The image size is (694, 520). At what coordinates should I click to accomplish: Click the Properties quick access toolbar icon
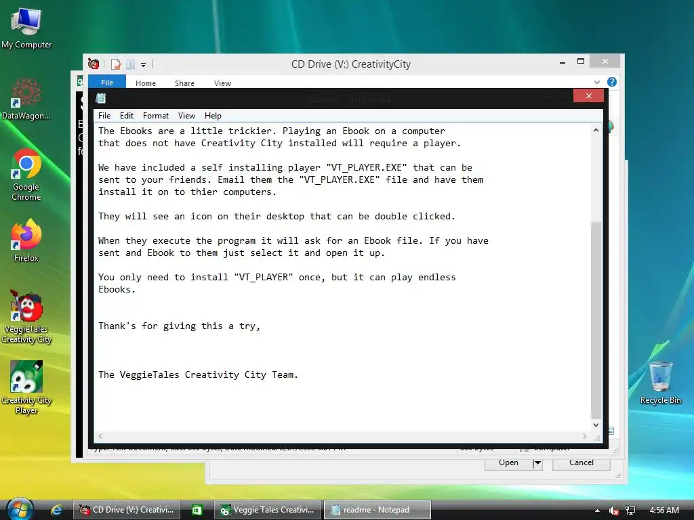[116, 64]
